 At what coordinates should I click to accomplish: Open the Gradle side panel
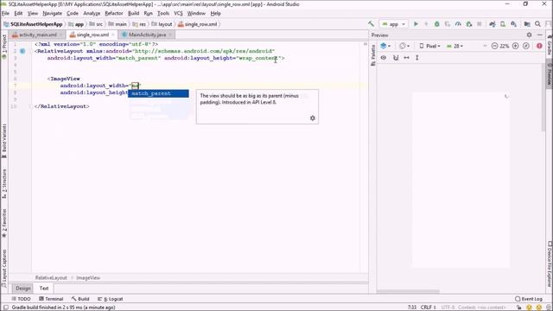coord(550,44)
